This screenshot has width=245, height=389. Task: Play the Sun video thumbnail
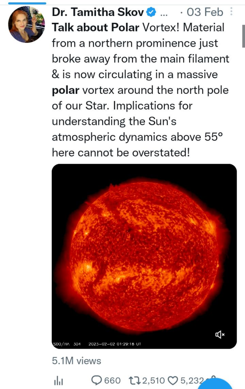(x=144, y=256)
